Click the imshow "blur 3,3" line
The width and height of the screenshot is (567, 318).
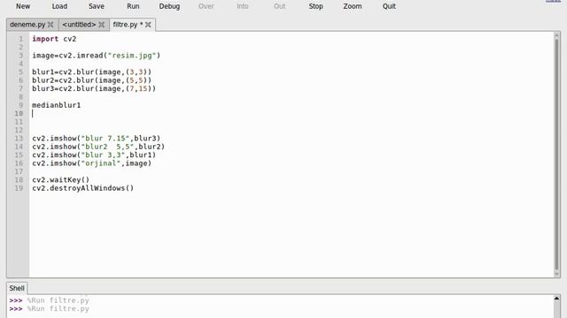[x=94, y=155]
